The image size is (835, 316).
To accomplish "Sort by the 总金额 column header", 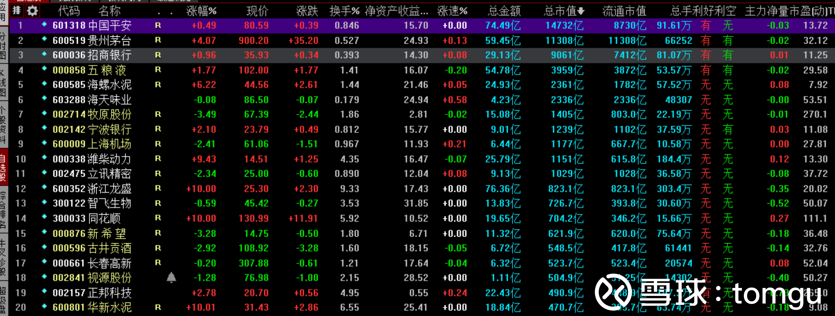I will (x=504, y=11).
